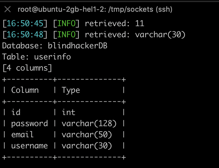This screenshot has height=168, width=219.
Task: Click the varchar(50) type value
Action: 87,135
